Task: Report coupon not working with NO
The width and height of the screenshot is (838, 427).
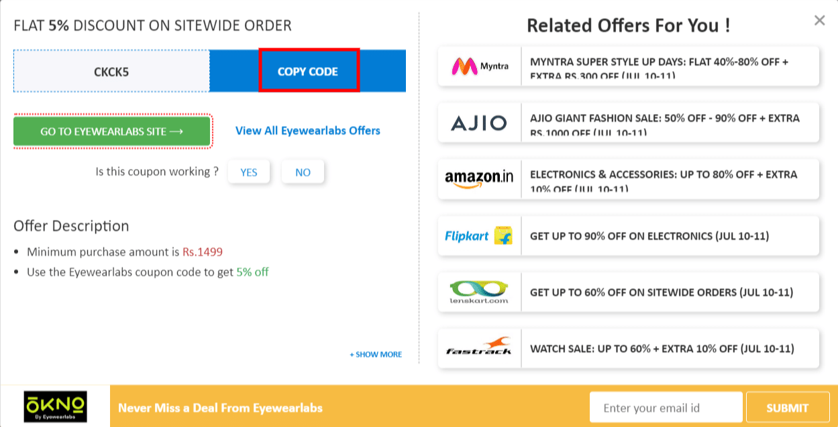Action: click(x=303, y=172)
